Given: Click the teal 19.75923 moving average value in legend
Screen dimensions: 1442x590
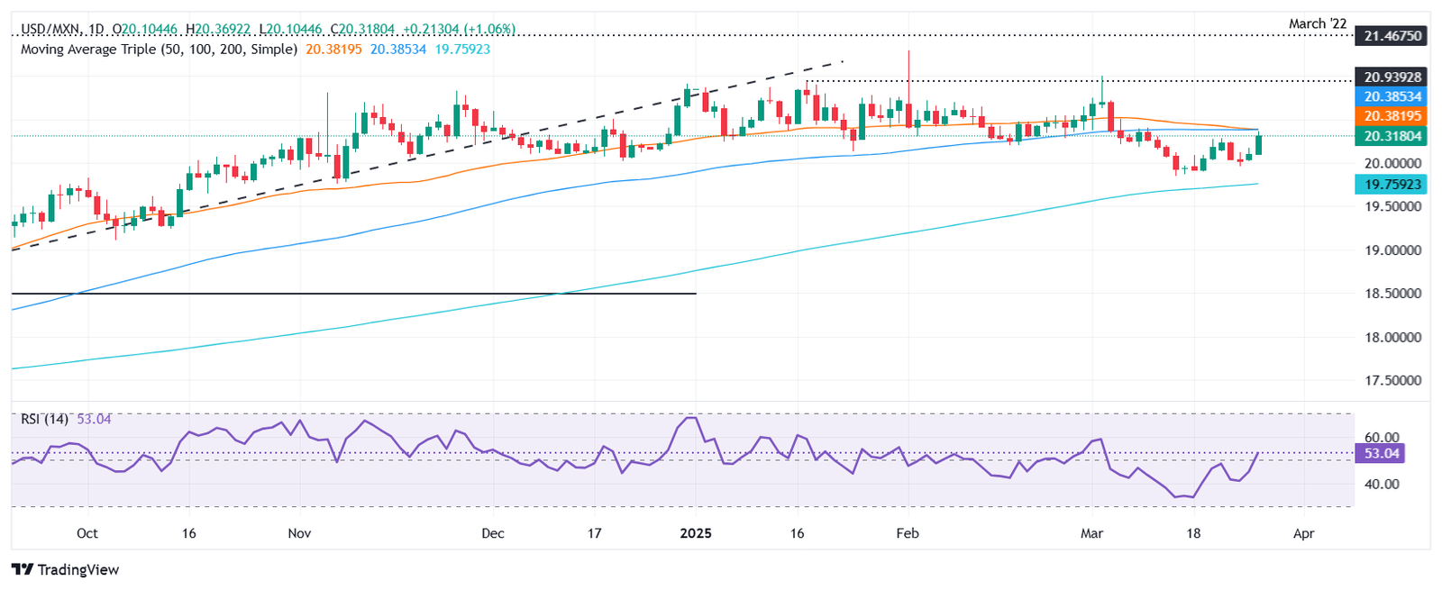Looking at the screenshot, I should click(462, 50).
